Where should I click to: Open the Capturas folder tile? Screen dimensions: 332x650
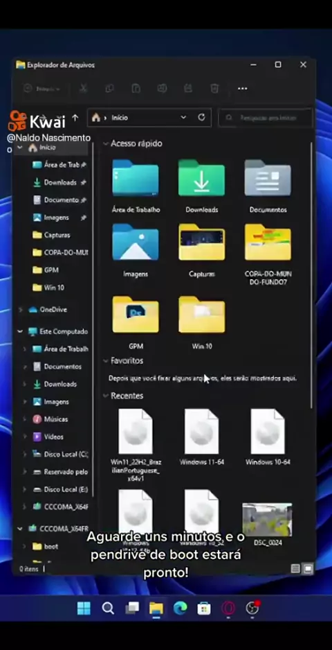click(x=201, y=250)
